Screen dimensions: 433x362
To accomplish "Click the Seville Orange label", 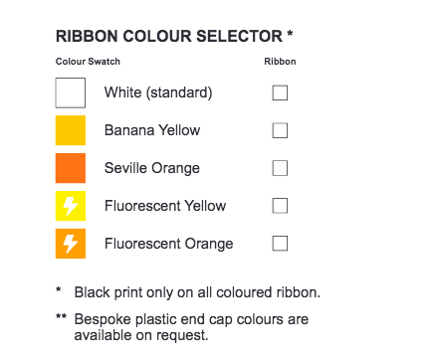I will [x=152, y=168].
